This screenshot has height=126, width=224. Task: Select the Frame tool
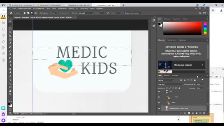tap(10, 40)
